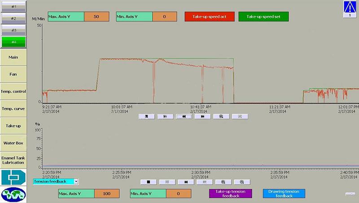
Task: Toggle Drawing tension feedback trend line
Action: tap(284, 194)
